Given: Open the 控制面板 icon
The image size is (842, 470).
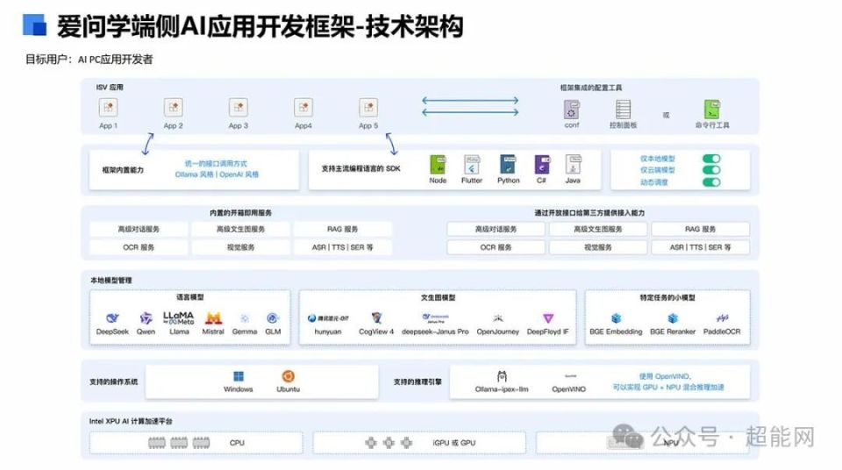Looking at the screenshot, I should pyautogui.click(x=623, y=110).
